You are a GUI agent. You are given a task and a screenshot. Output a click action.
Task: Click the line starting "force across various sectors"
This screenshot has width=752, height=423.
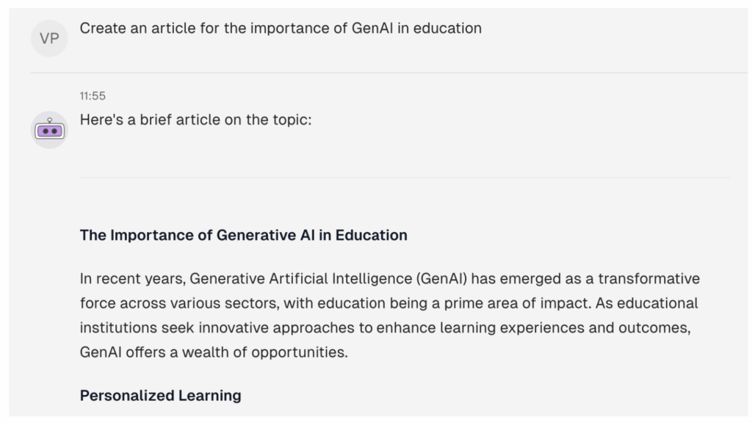[x=389, y=303]
